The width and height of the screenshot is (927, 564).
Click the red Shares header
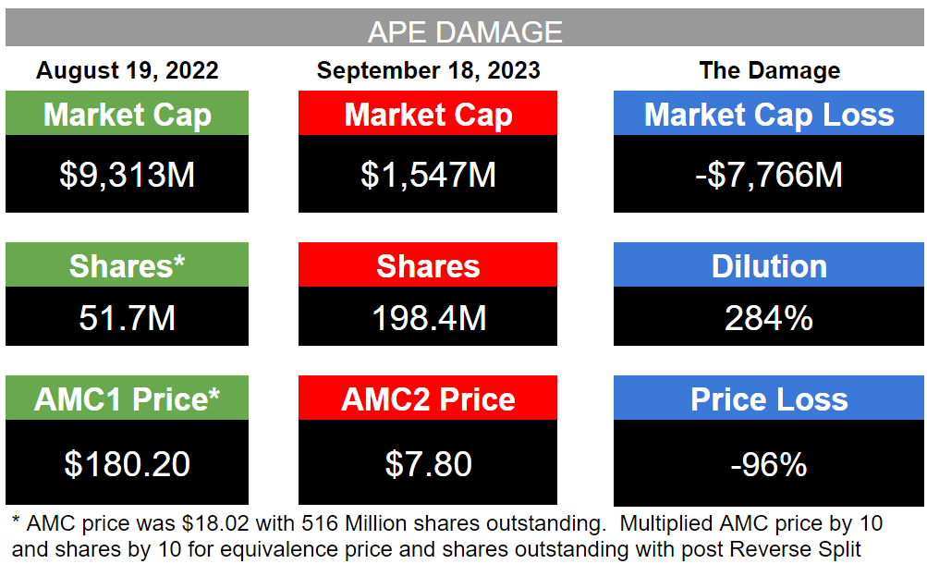point(428,266)
